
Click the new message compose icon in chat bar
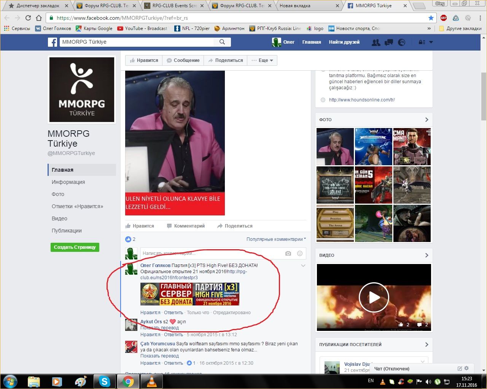(460, 368)
